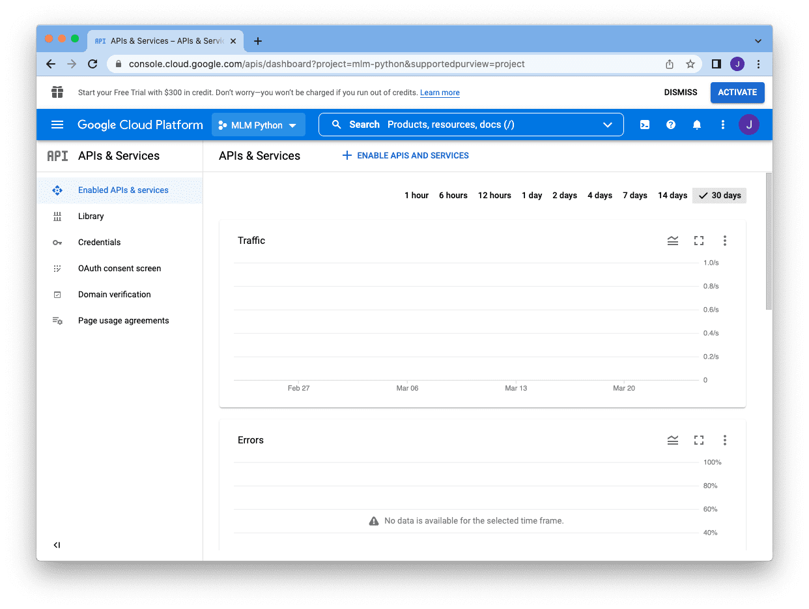
Task: Click the Traffic chart title
Action: click(x=251, y=241)
